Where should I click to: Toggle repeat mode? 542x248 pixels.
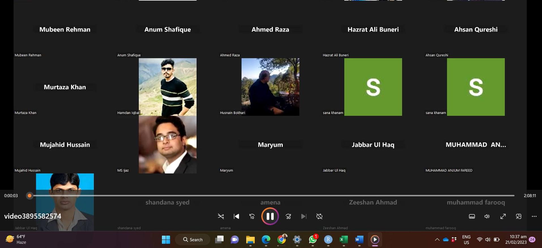pos(319,216)
